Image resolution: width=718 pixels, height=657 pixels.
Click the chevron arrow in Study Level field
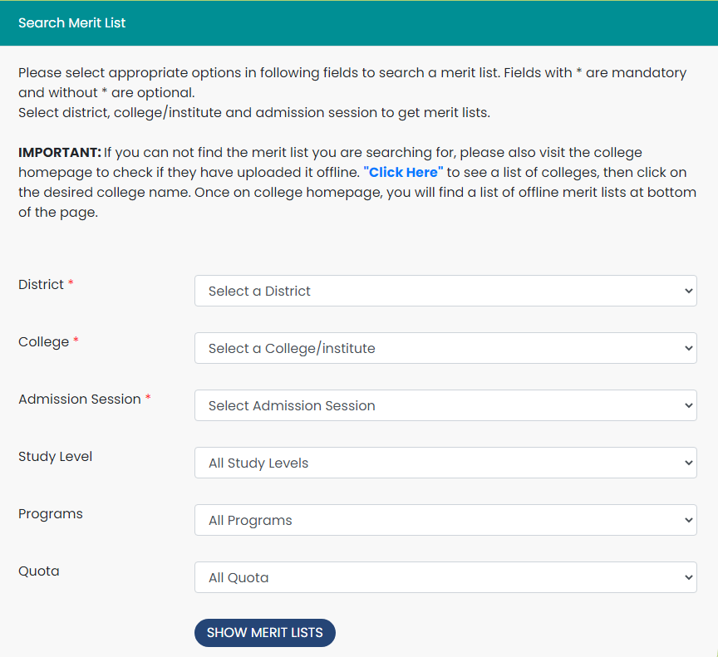click(x=688, y=463)
